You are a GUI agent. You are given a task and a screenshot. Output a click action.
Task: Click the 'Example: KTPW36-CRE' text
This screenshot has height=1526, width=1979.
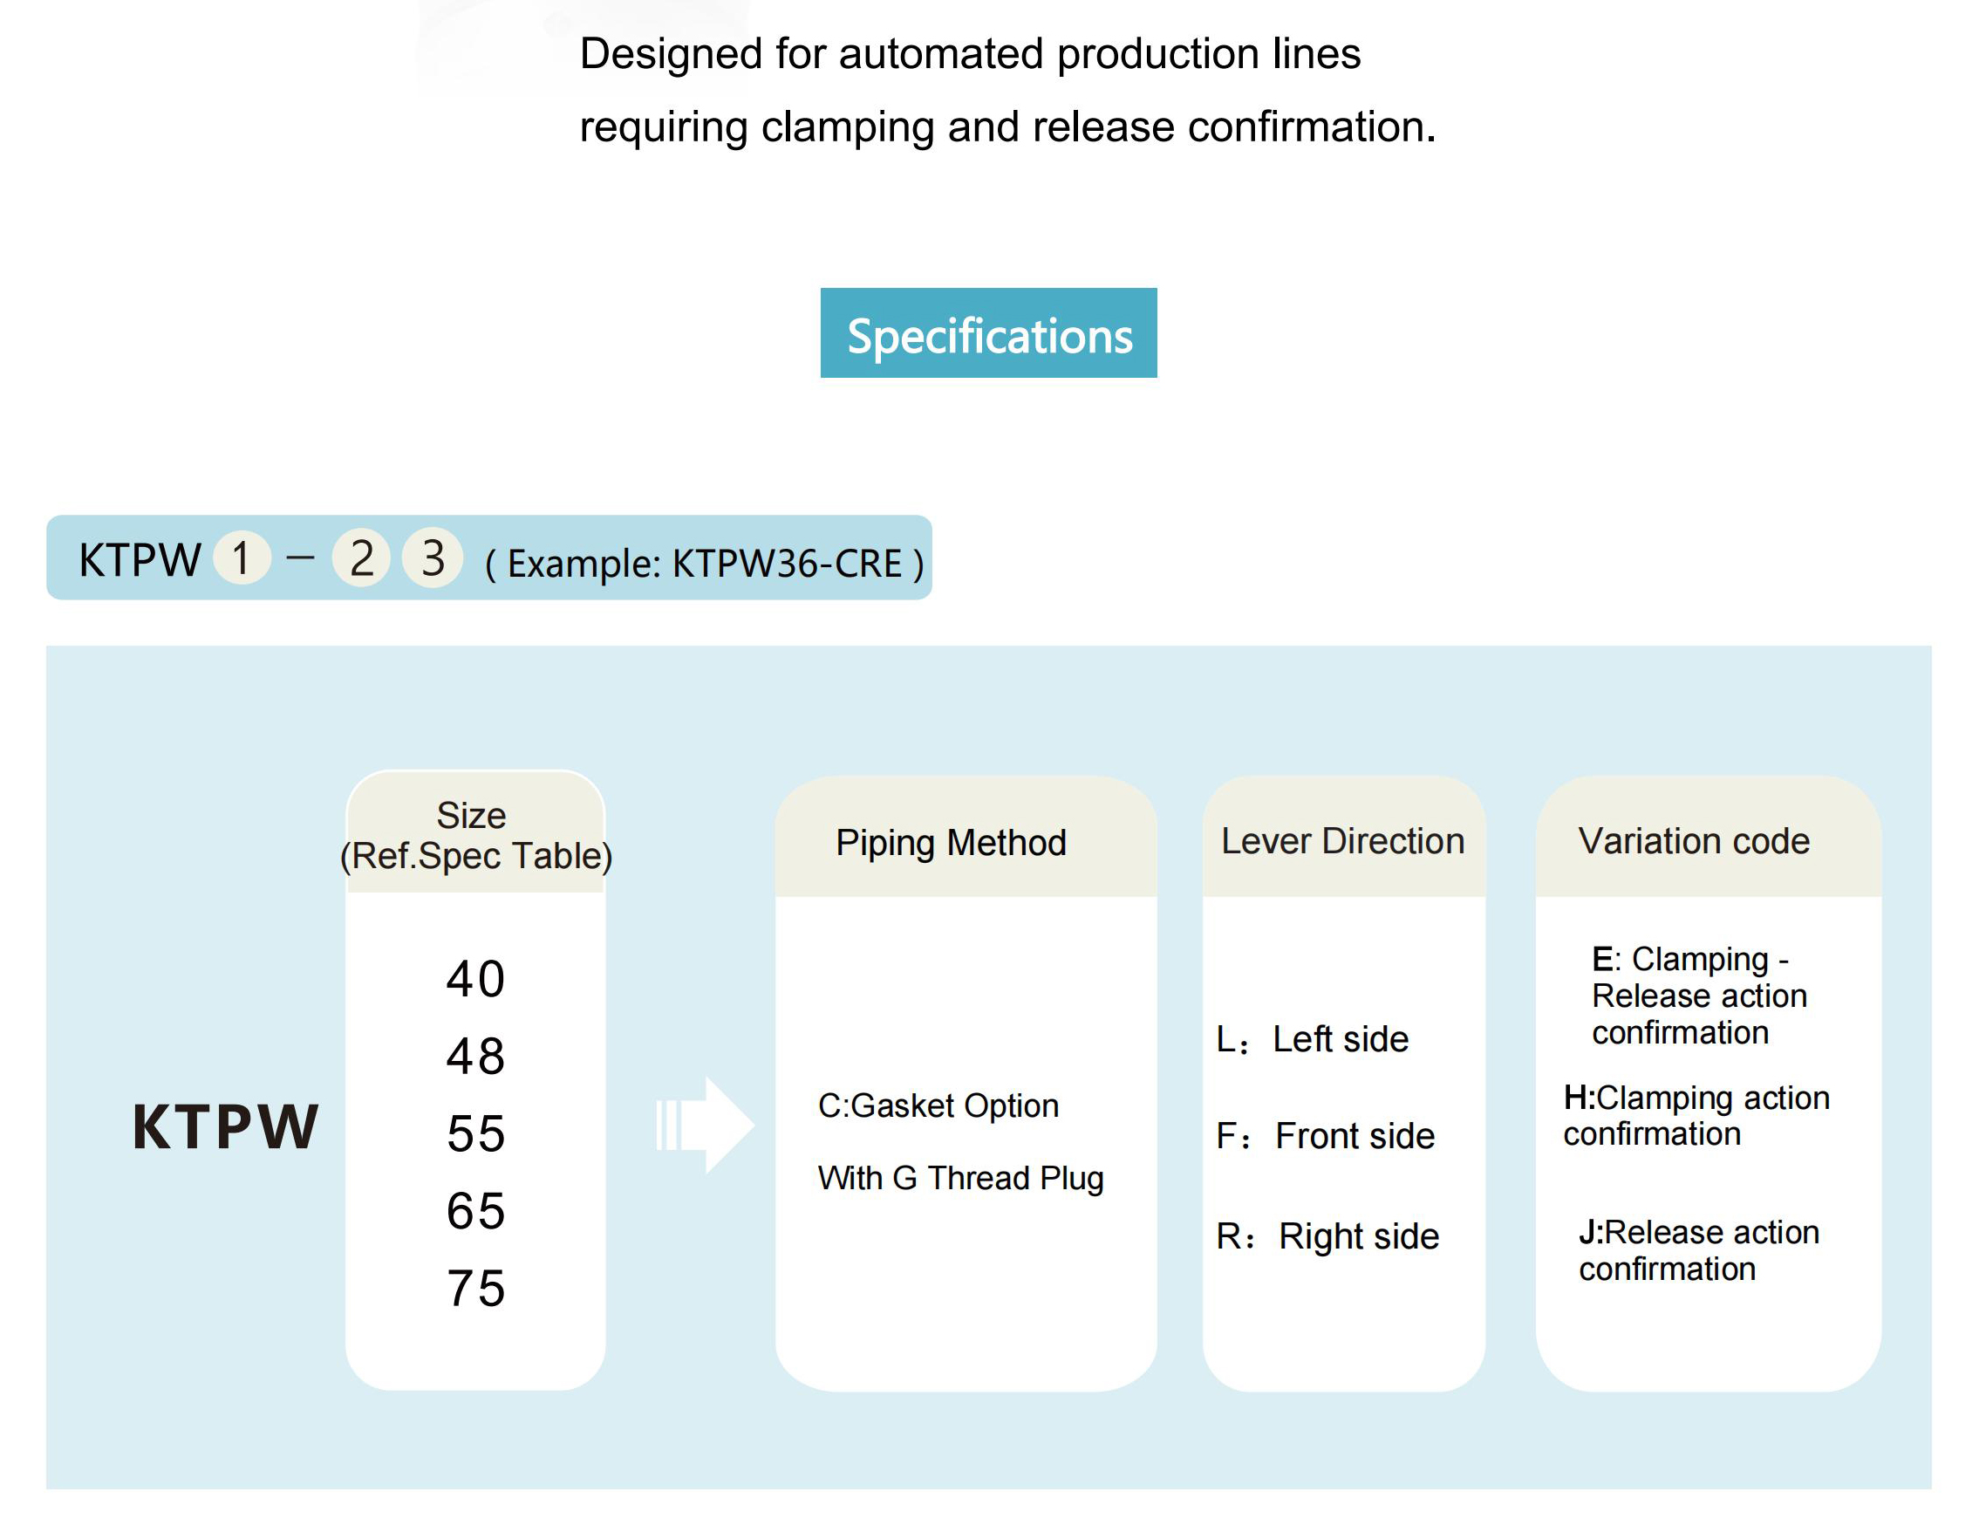coord(705,564)
